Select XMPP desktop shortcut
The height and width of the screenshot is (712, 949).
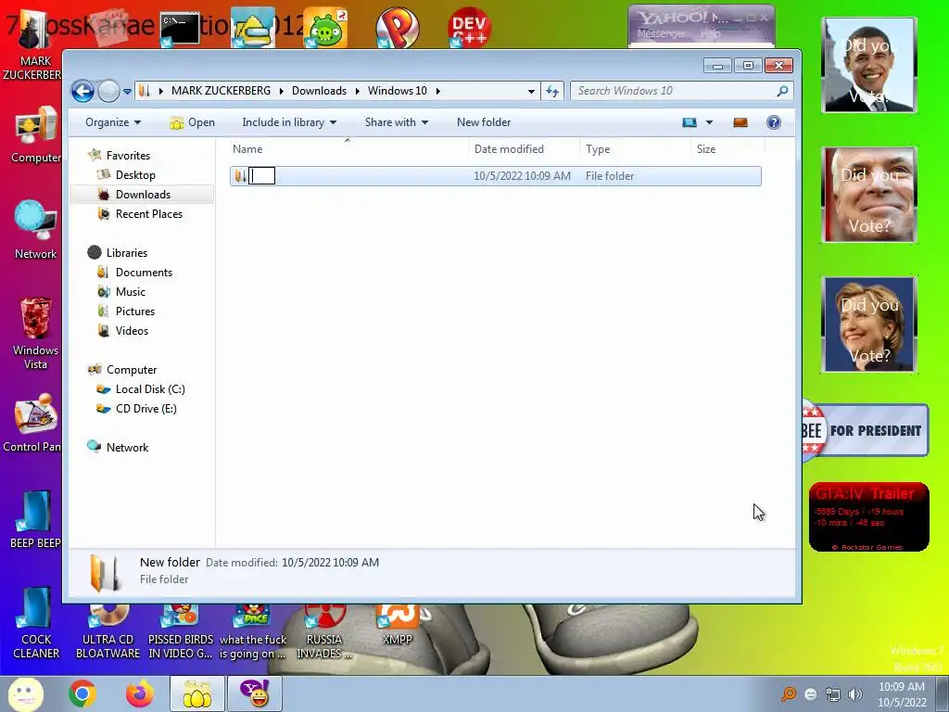coord(397,625)
